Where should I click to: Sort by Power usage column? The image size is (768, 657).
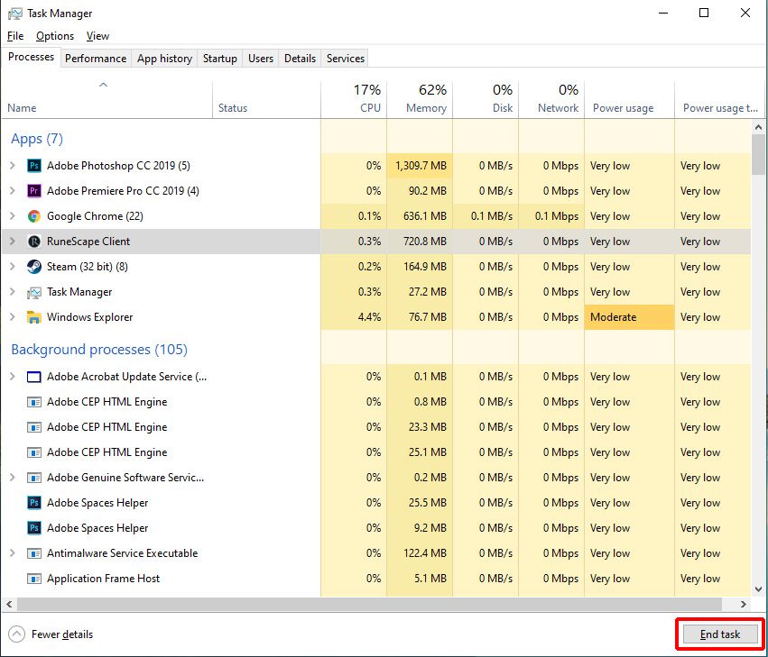click(629, 100)
